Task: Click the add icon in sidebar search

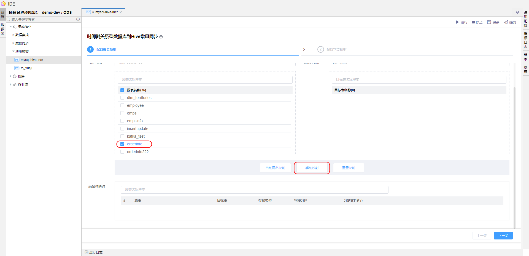Action: [x=78, y=19]
